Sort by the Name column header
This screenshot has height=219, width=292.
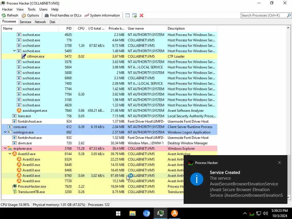pyautogui.click(x=30, y=29)
